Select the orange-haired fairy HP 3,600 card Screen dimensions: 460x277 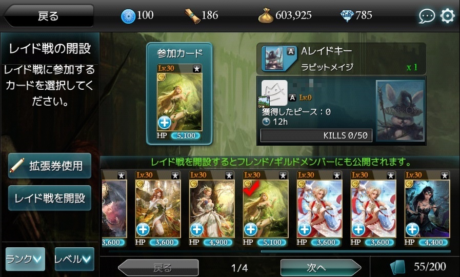[x=158, y=209]
